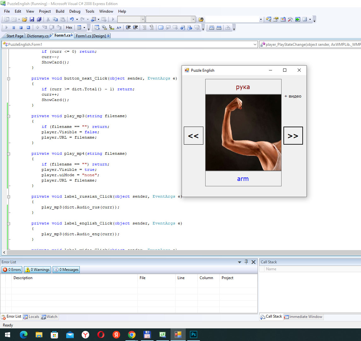Screen dimensions: 361x341
Task: Collapse the play_mp3 method outline
Action: 9,116
